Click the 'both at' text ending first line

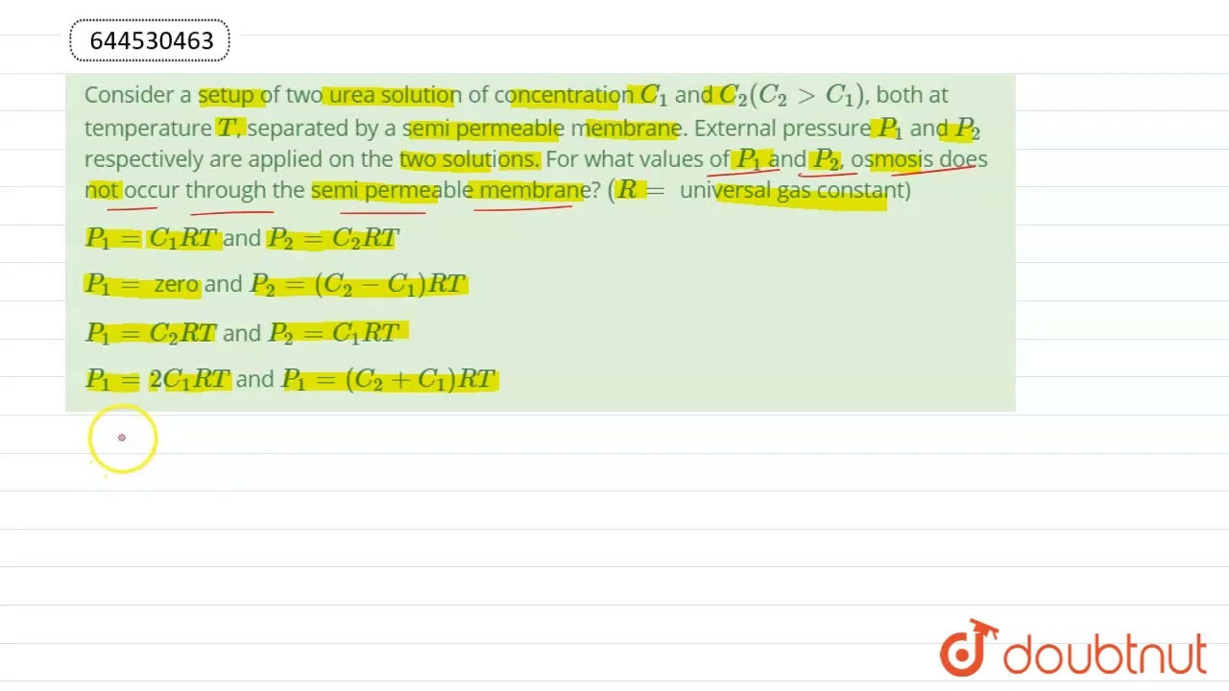tap(912, 95)
